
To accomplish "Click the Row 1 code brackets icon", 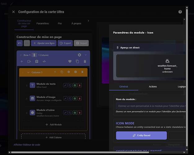I will (44, 61).
